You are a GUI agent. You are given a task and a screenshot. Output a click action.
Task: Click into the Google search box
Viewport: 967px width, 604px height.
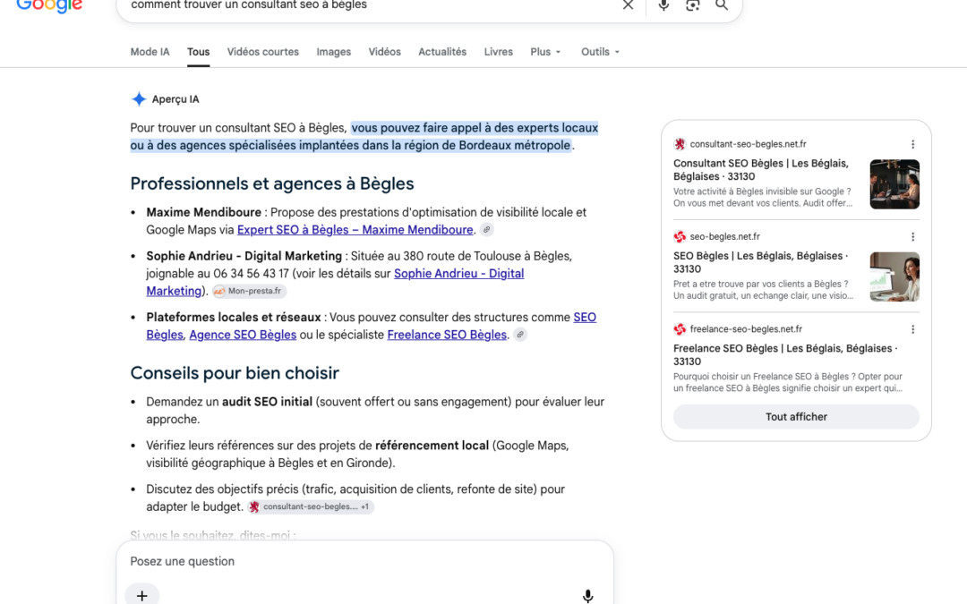(x=370, y=5)
